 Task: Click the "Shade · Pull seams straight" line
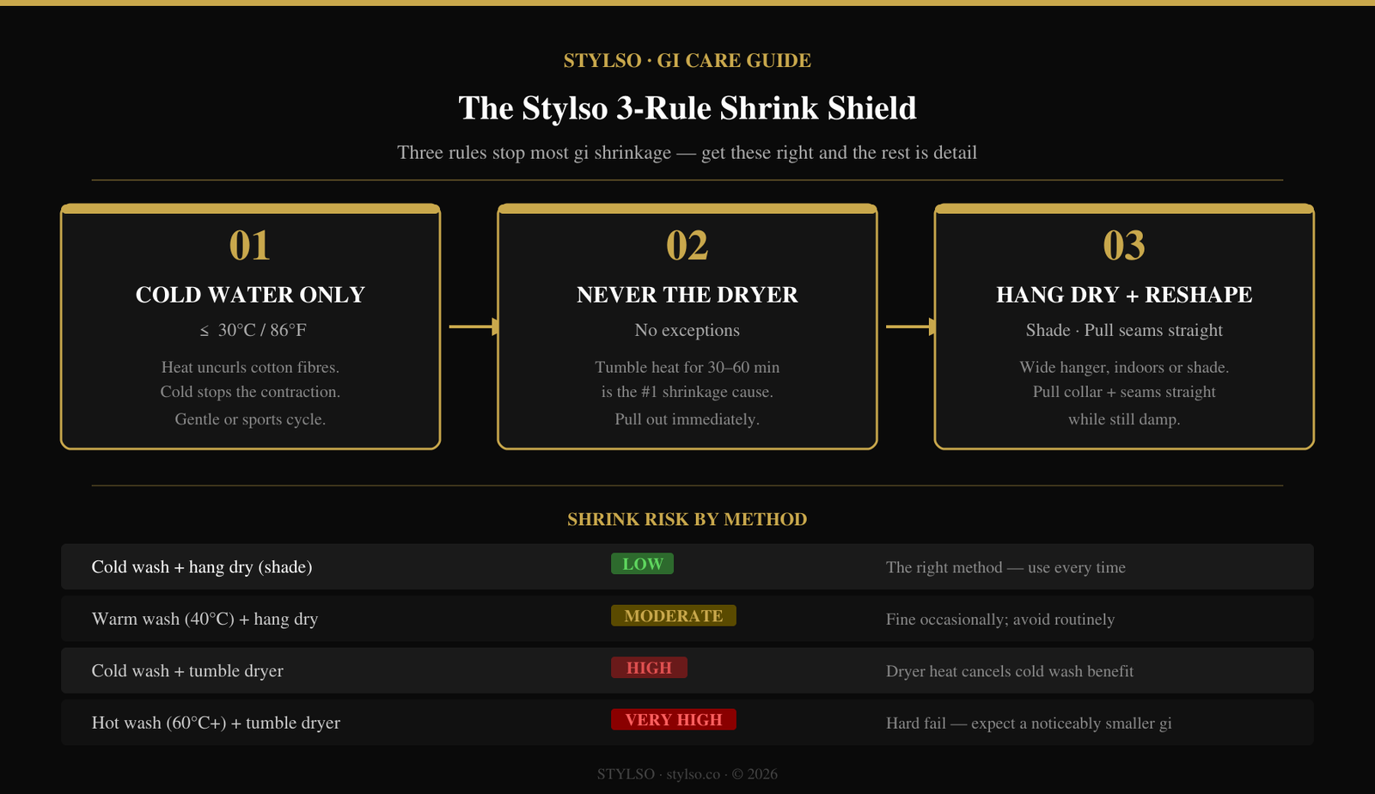click(1124, 330)
